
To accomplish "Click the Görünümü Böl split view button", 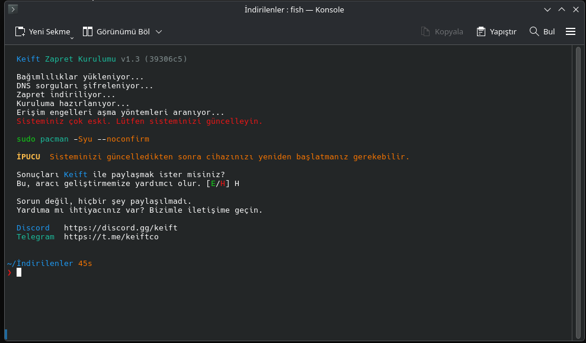I will coord(116,32).
